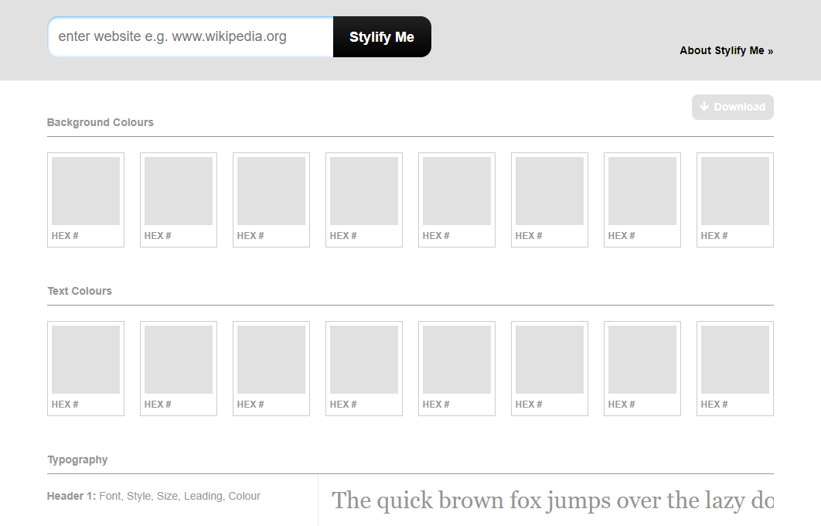Click the quick brown fox sample text
The height and width of the screenshot is (526, 821).
(x=552, y=500)
